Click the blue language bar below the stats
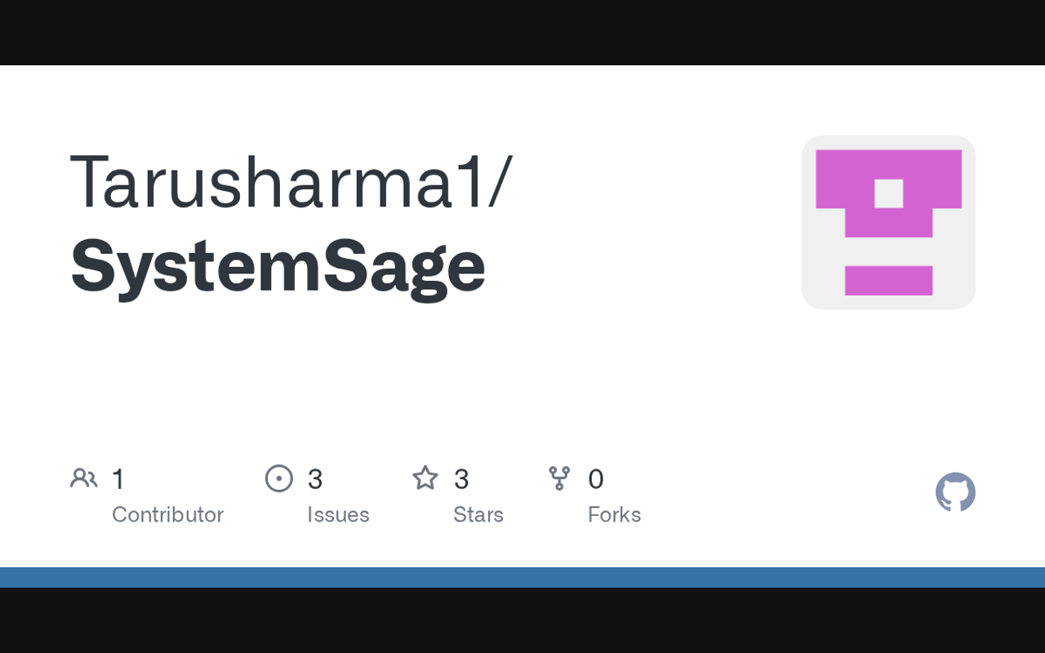Screen dimensions: 1045x653 point(522,577)
